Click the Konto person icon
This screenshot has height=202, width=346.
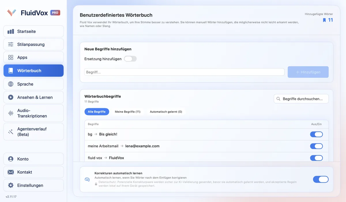11,159
